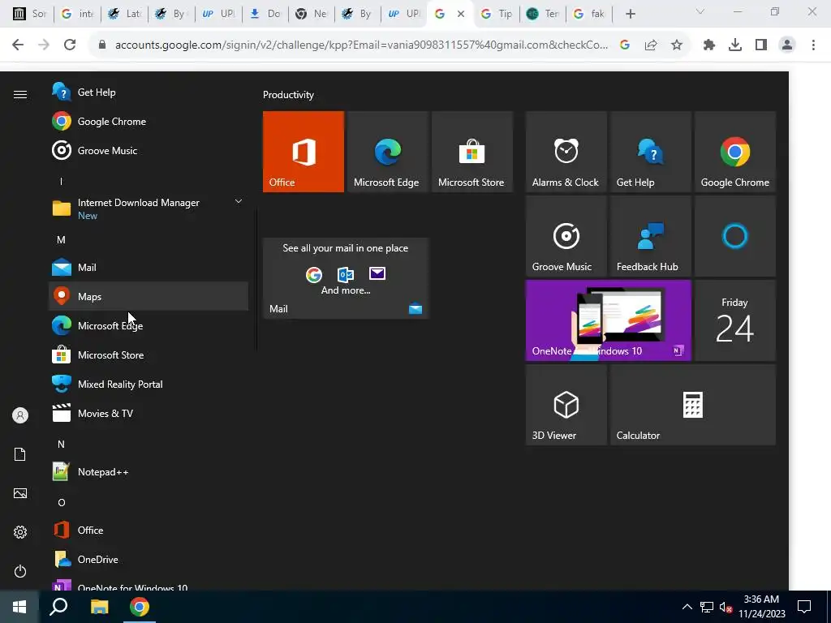Open the Chrome tab search dropdown
This screenshot has width=831, height=623.
coord(700,11)
